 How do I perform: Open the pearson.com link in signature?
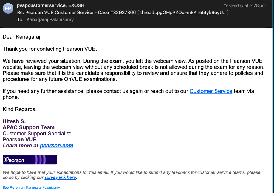[x=57, y=146]
